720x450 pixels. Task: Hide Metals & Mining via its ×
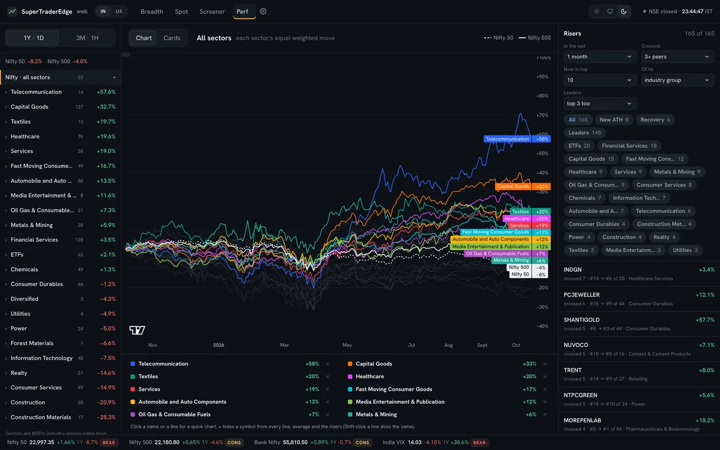[x=545, y=415]
